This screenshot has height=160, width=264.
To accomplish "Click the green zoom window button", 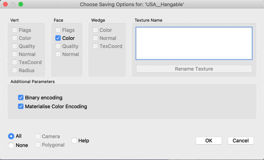I will point(21,4).
